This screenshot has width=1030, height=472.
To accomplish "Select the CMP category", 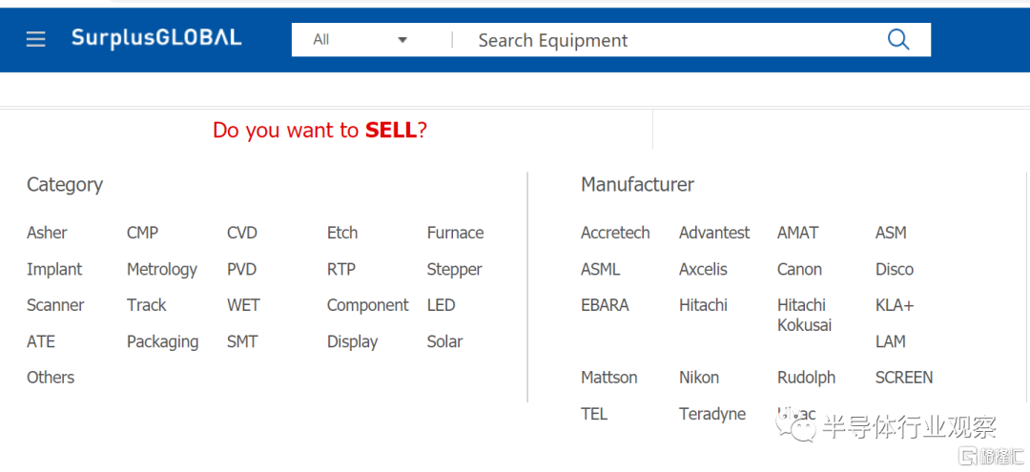I will coord(142,233).
